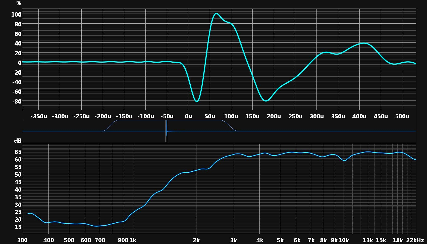
Task: Click the '22kHz' frequency axis label
Action: point(415,240)
